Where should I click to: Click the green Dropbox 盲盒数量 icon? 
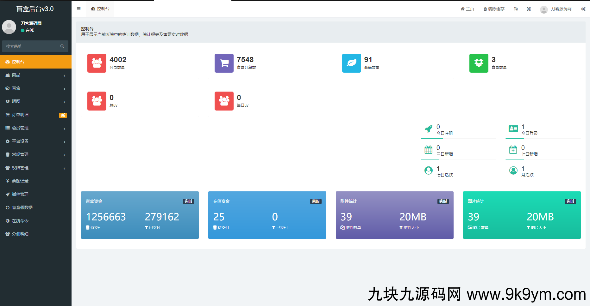[x=479, y=63]
